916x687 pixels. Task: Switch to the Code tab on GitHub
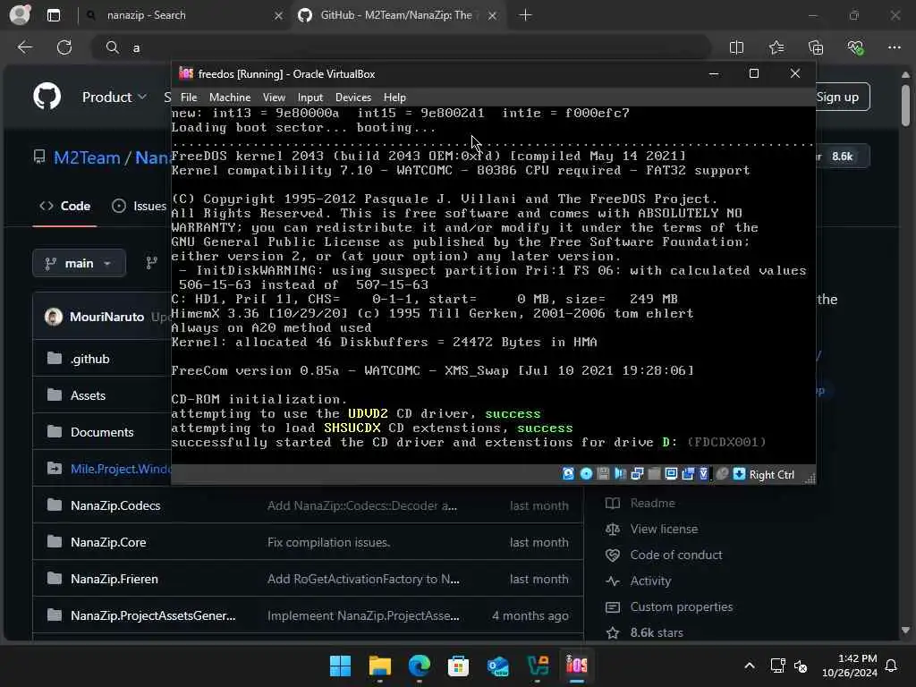[64, 207]
